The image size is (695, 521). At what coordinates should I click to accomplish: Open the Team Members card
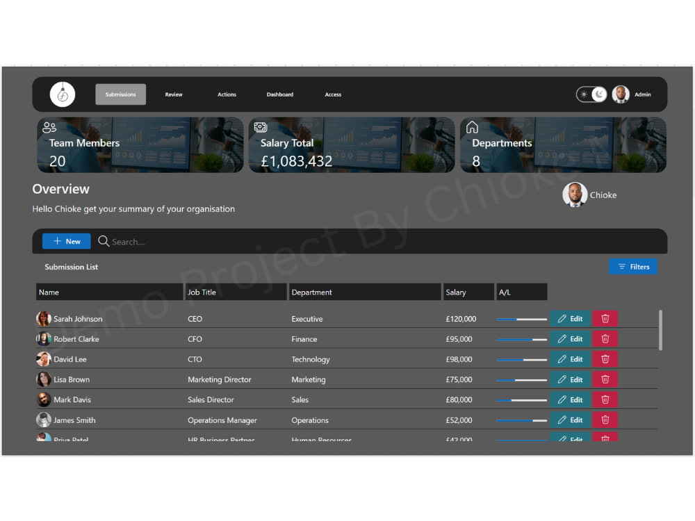140,145
